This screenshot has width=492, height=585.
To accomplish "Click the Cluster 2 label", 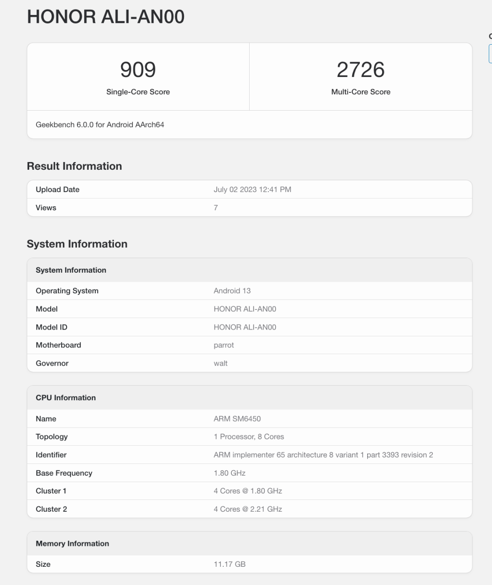I will [x=51, y=509].
